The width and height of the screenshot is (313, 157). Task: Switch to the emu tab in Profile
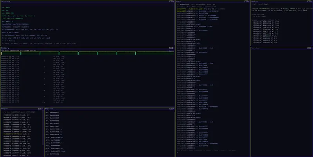[x=266, y=4]
